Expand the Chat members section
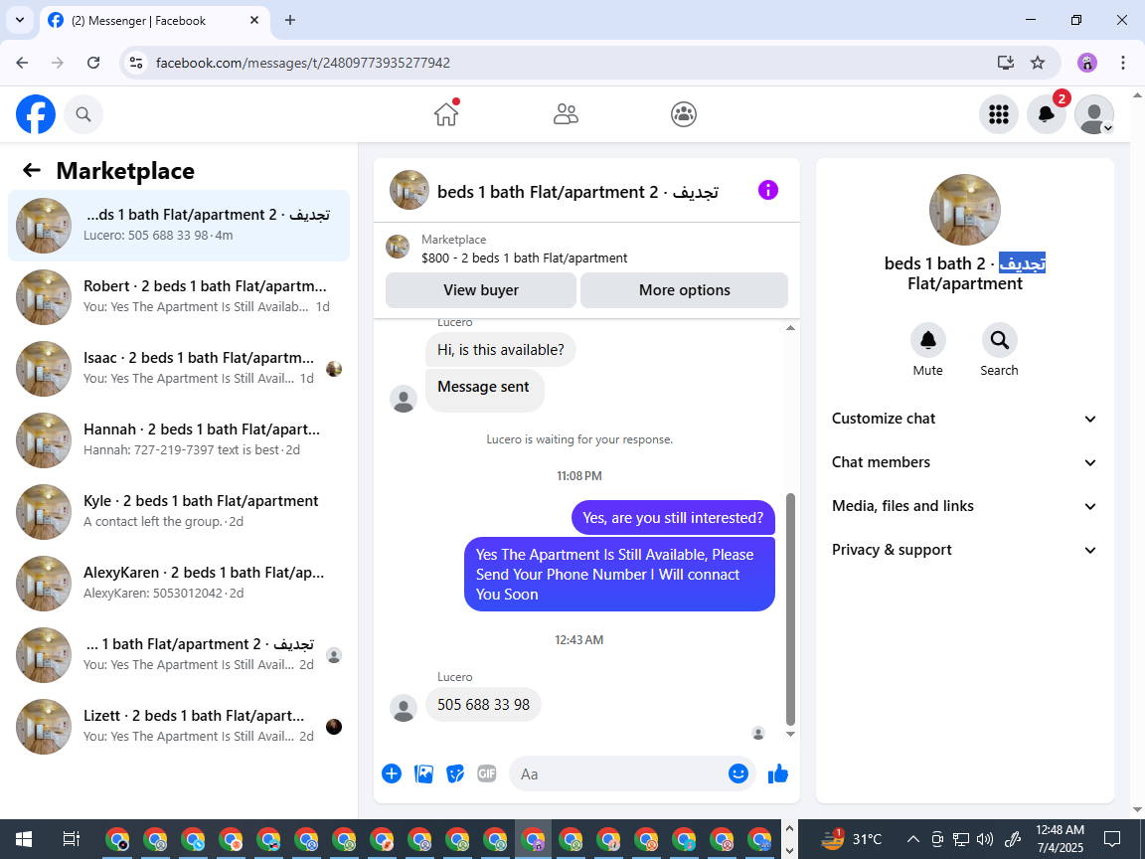Image resolution: width=1145 pixels, height=859 pixels. [x=965, y=462]
